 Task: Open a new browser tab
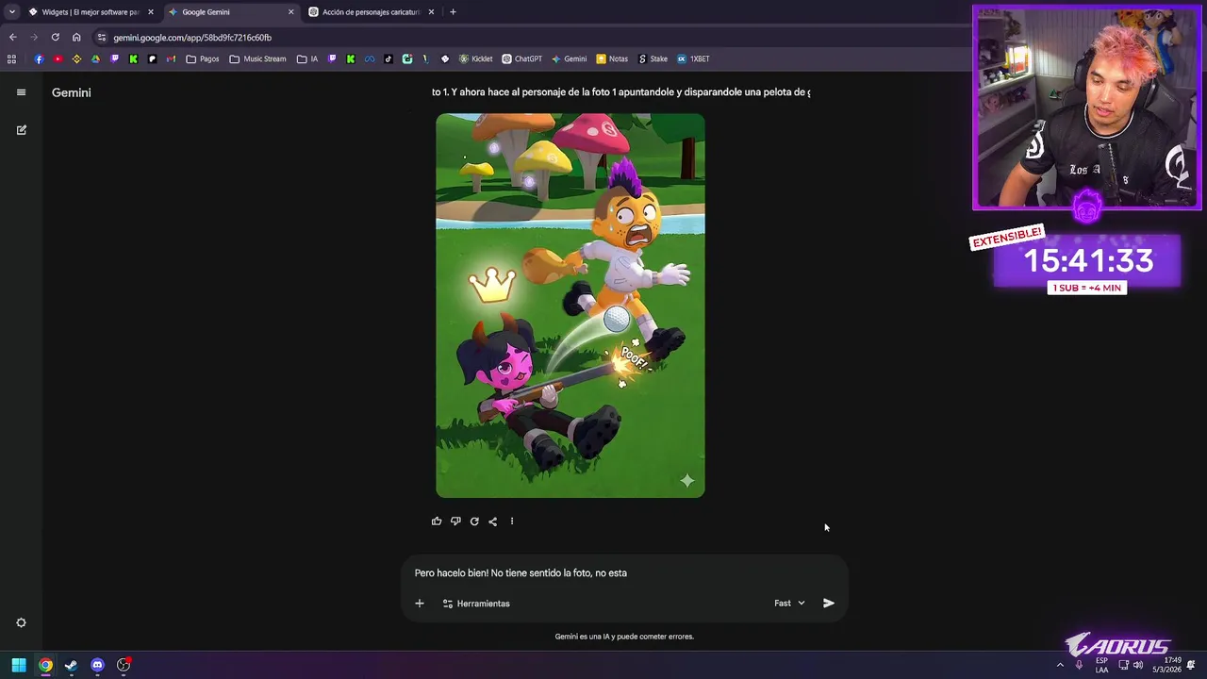pos(453,12)
